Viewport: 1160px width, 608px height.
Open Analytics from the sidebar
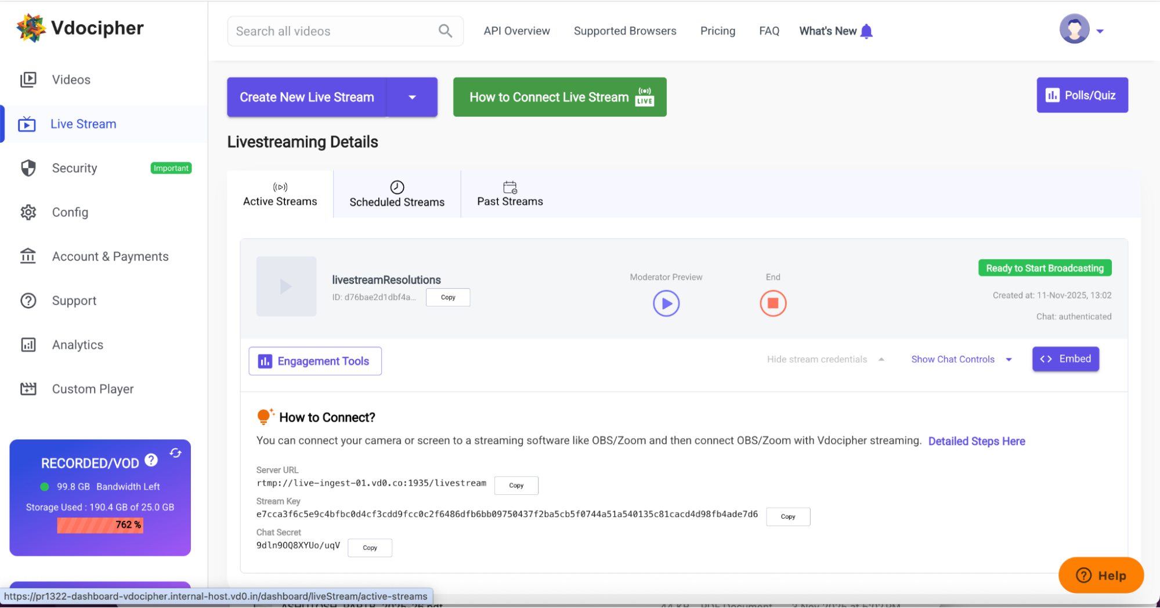pyautogui.click(x=77, y=345)
